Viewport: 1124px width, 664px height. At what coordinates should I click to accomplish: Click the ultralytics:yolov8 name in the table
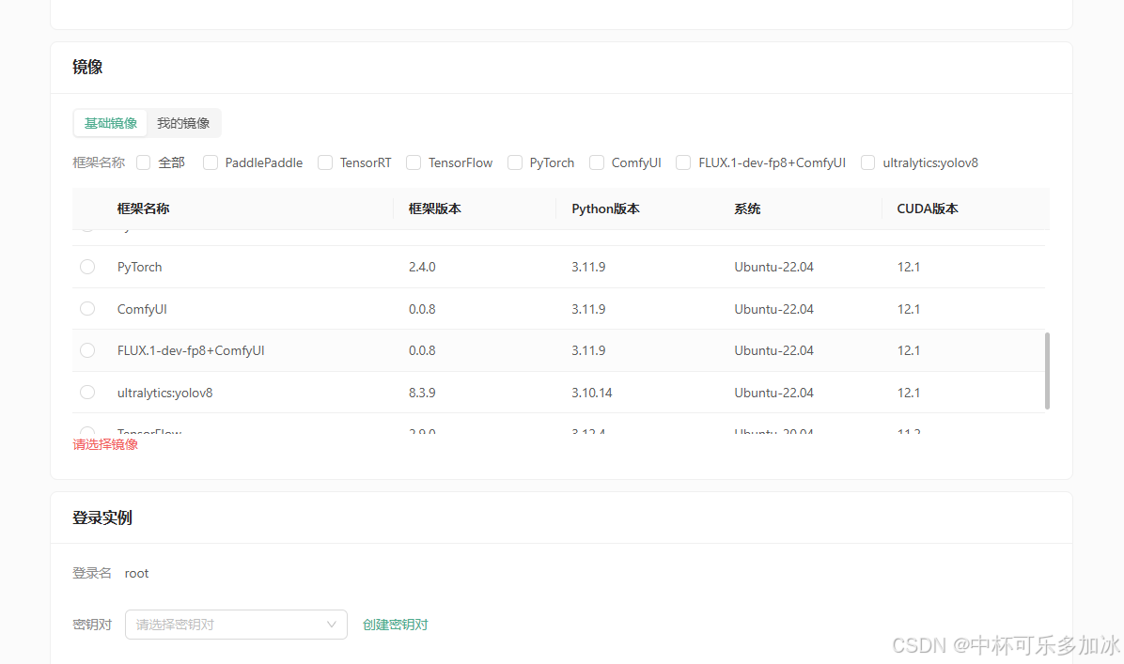coord(164,393)
